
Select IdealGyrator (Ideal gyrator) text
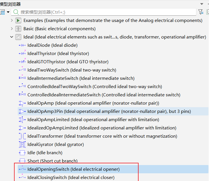click(x=56, y=145)
